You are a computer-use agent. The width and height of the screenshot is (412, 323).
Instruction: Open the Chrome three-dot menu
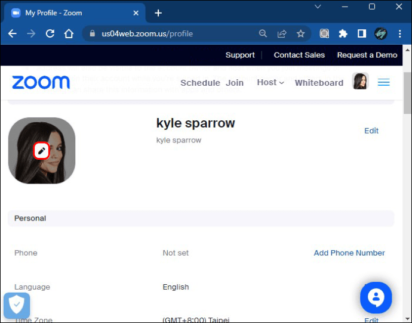click(x=399, y=33)
